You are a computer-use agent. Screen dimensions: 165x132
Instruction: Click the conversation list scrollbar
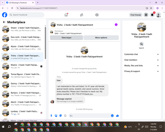(x=45, y=43)
